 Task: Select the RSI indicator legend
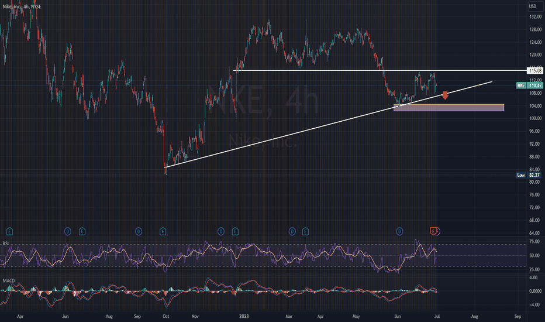(x=6, y=244)
